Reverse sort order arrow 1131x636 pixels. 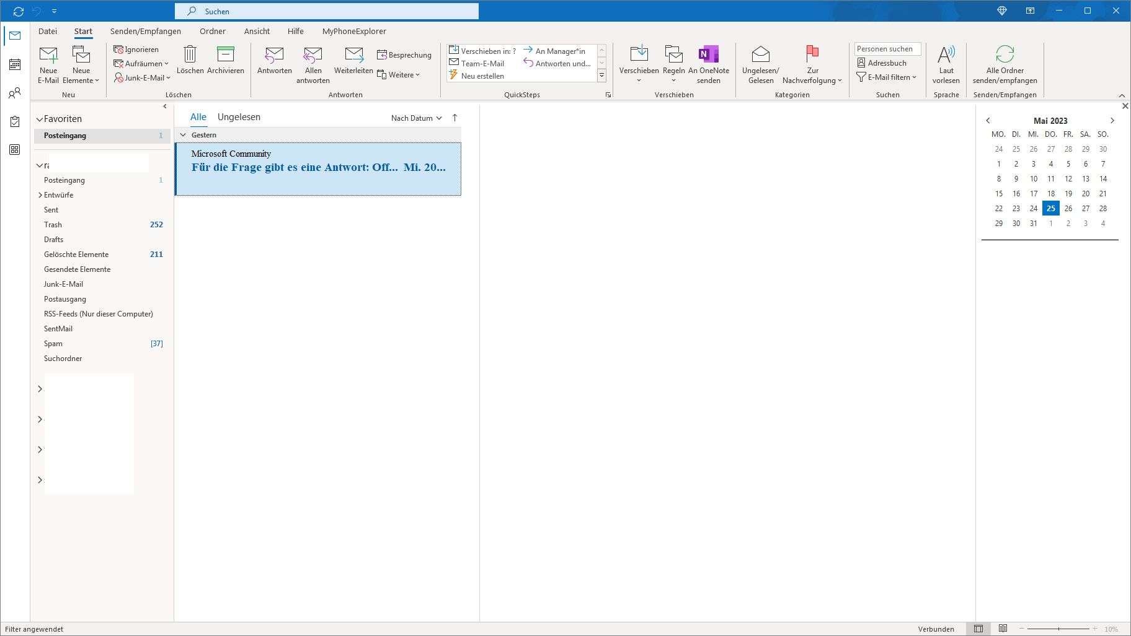point(455,118)
